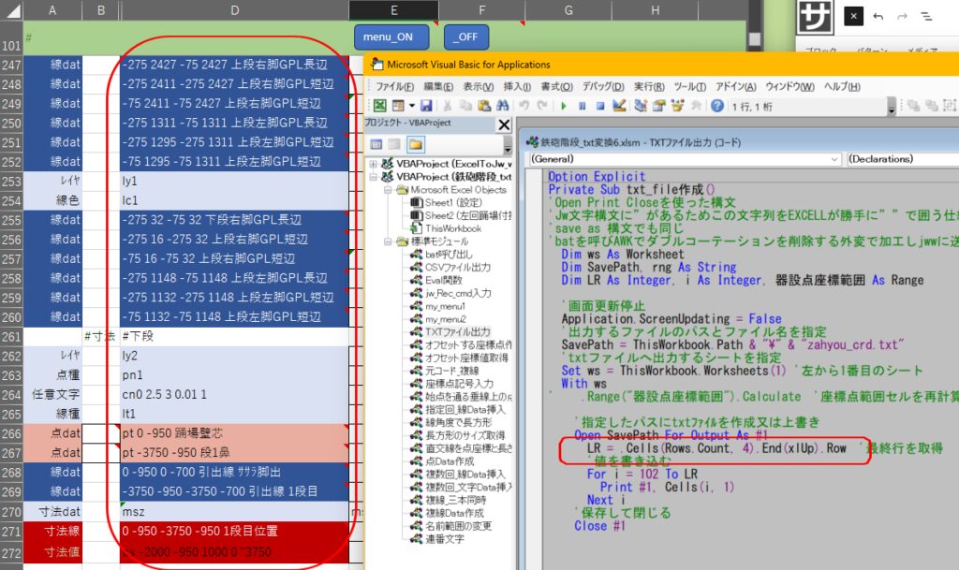The width and height of the screenshot is (959, 570).
Task: Open the 挿入(I) menu
Action: tap(516, 86)
